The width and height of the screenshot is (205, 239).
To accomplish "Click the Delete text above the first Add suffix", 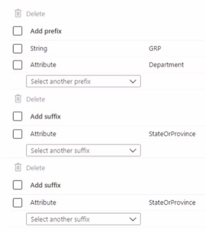I will click(35, 99).
